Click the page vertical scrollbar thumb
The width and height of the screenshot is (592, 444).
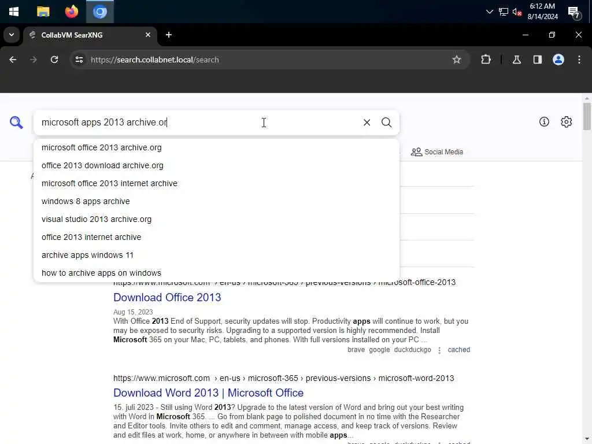coord(587,117)
